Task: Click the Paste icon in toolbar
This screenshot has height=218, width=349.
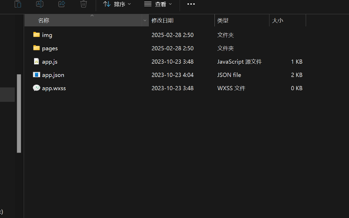Action: pos(18,4)
